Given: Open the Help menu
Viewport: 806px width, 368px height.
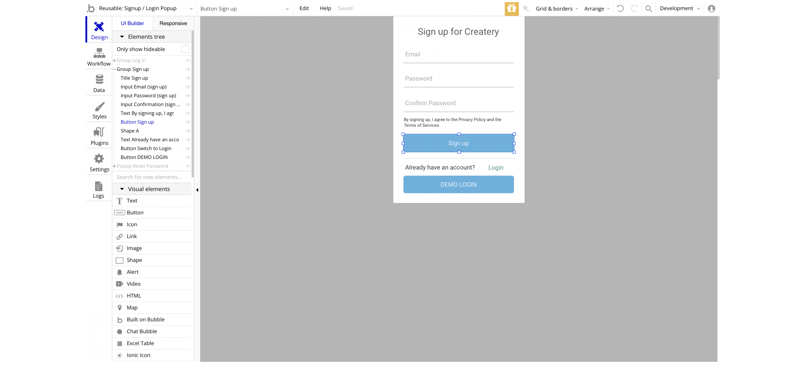Looking at the screenshot, I should pos(325,8).
